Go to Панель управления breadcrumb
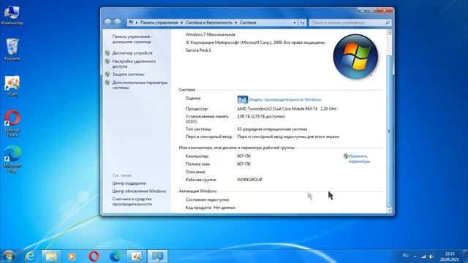Viewport: 468px width, 263px height. (159, 23)
